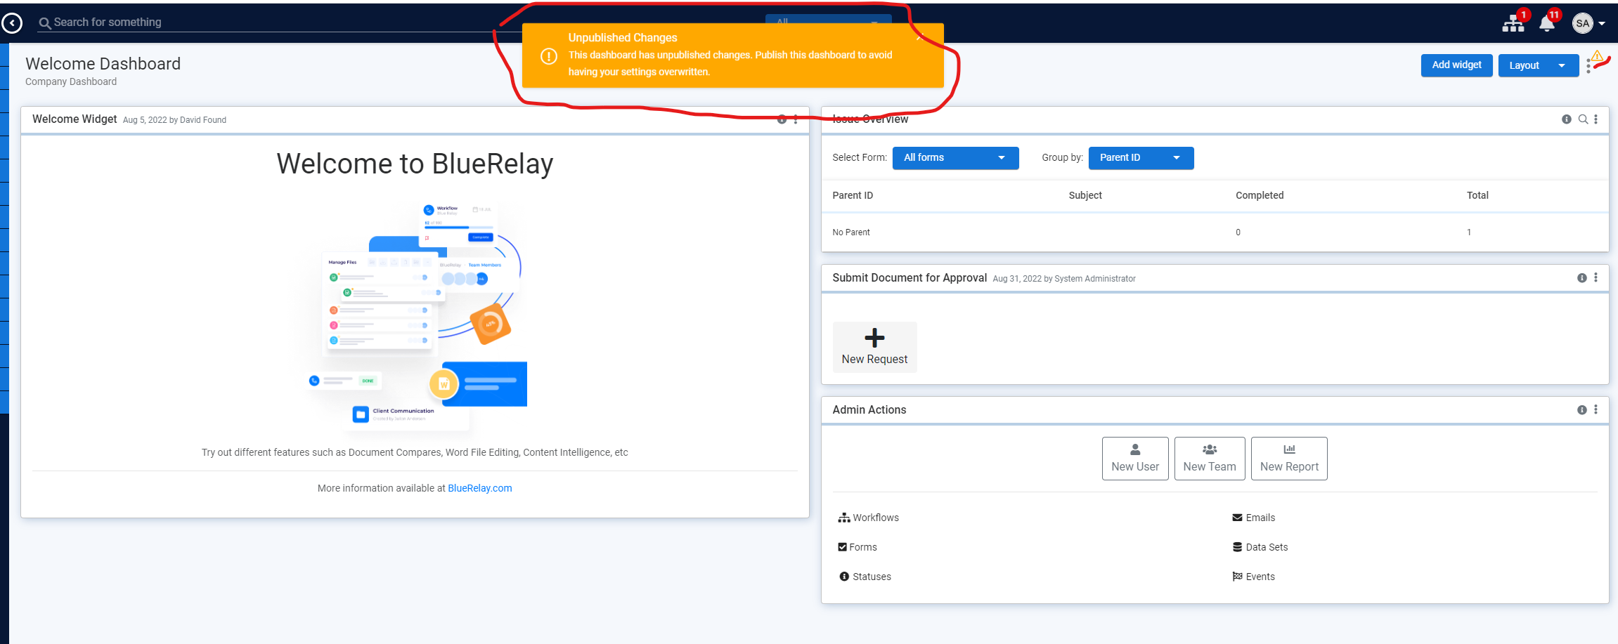The height and width of the screenshot is (644, 1618).
Task: Show info for the Welcome Widget
Action: pyautogui.click(x=782, y=119)
